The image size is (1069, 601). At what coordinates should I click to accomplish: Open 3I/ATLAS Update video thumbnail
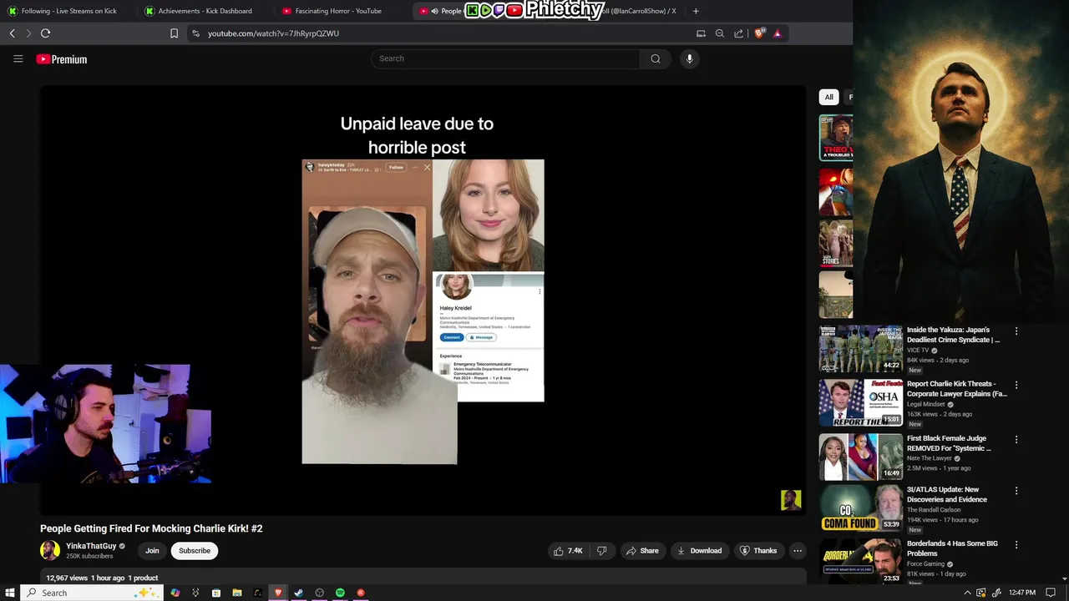click(860, 509)
